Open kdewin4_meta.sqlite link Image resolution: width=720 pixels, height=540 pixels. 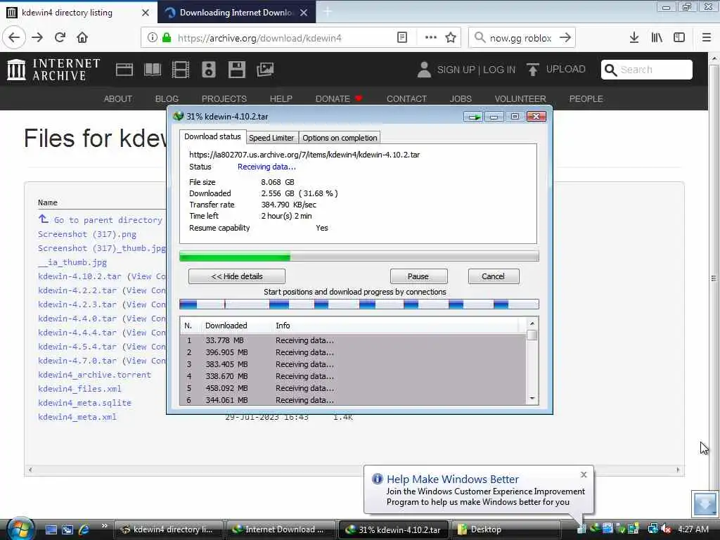click(84, 403)
